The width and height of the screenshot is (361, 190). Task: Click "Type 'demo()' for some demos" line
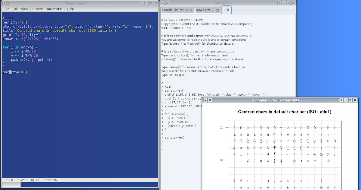[203, 67]
